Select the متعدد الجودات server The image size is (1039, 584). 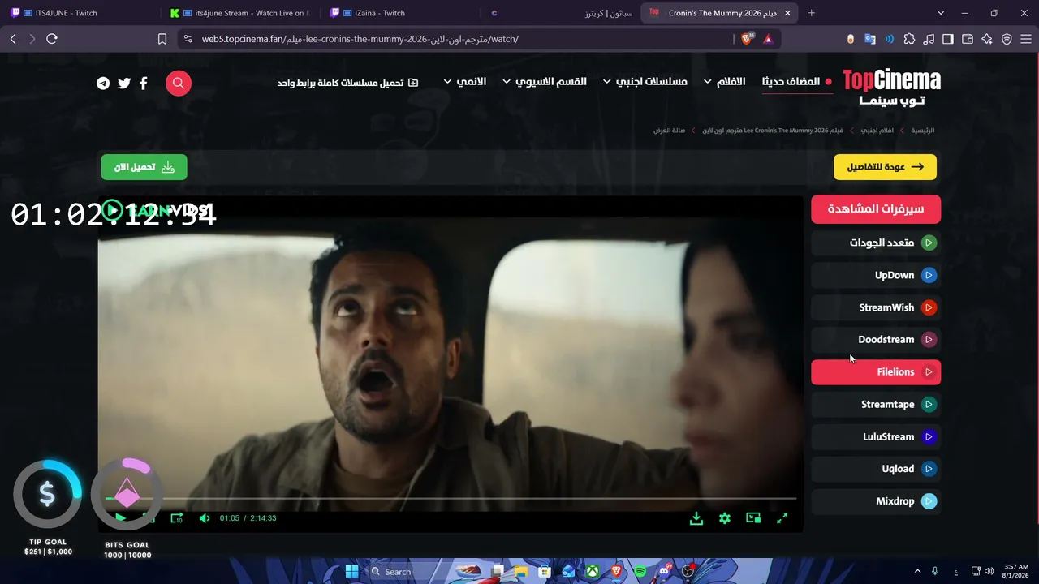[876, 243]
